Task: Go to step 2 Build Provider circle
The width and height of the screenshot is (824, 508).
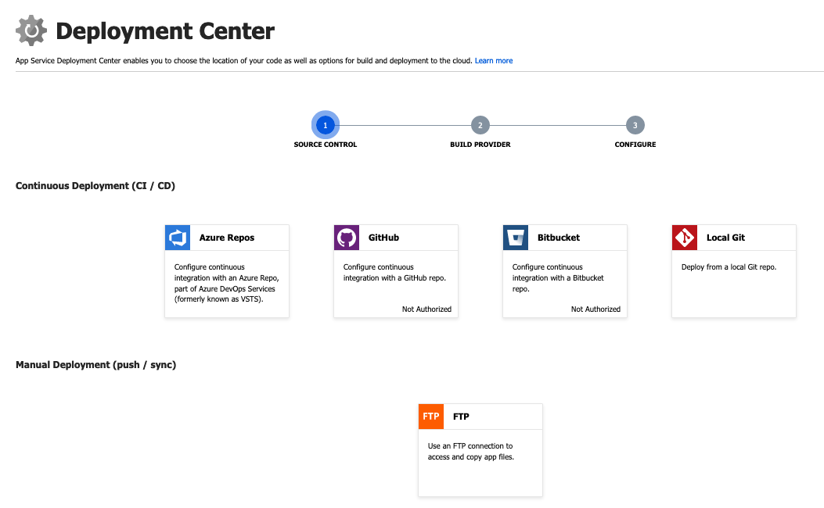Action: click(x=480, y=125)
